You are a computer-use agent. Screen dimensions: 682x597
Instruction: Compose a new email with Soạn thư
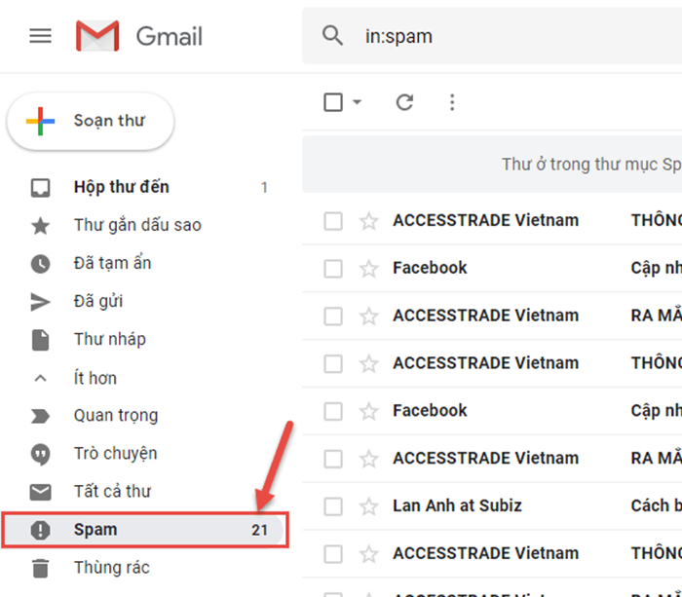(91, 121)
